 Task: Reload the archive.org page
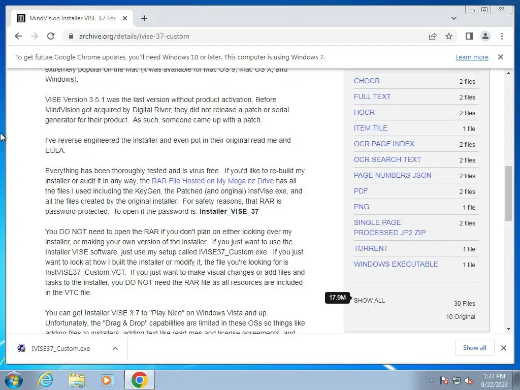click(x=51, y=36)
